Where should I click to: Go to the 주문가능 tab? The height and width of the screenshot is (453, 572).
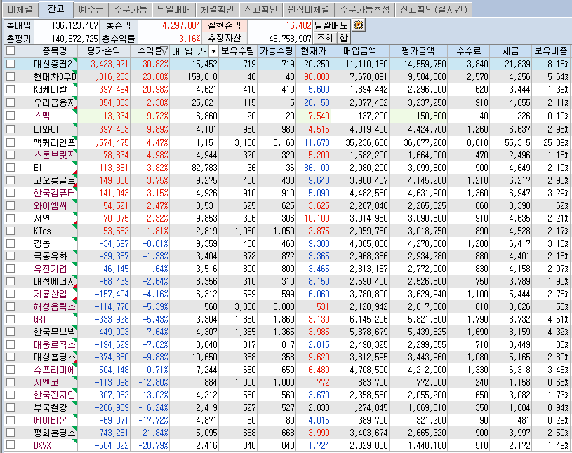point(131,9)
